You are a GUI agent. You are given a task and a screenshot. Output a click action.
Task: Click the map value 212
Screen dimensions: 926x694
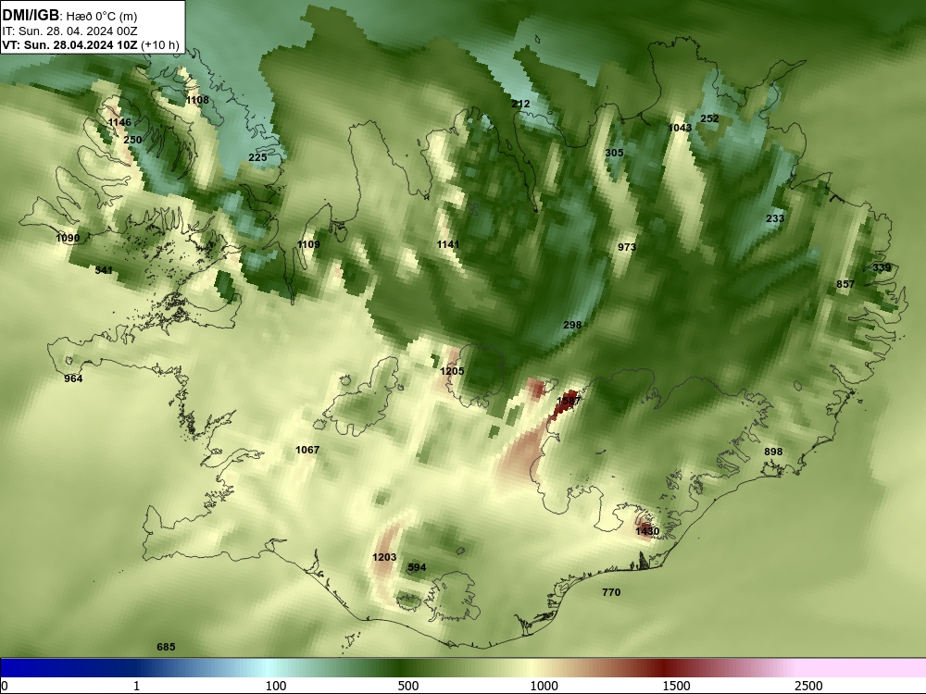[x=520, y=104]
